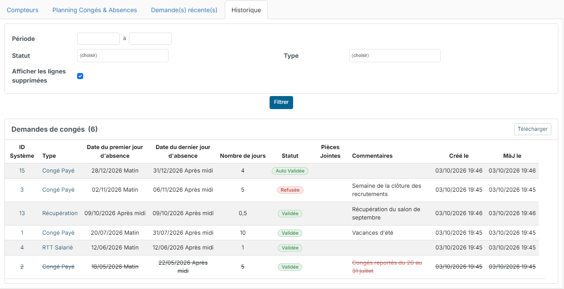Click the Auto Validée status badge
This screenshot has width=564, height=289.
[x=290, y=171]
